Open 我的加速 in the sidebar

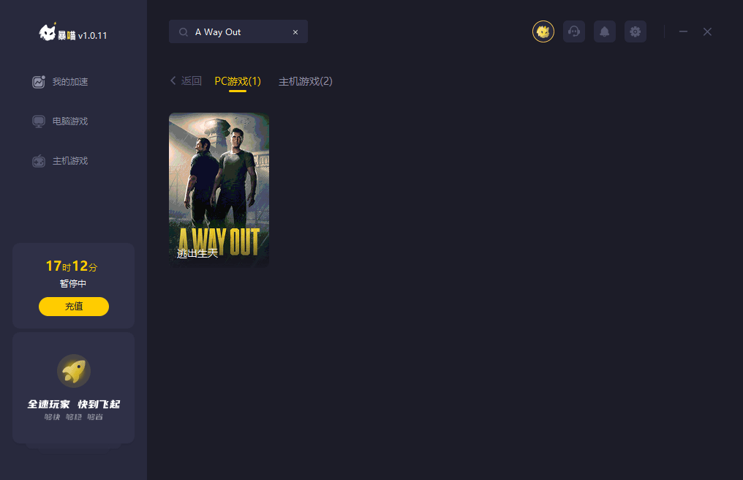(60, 82)
